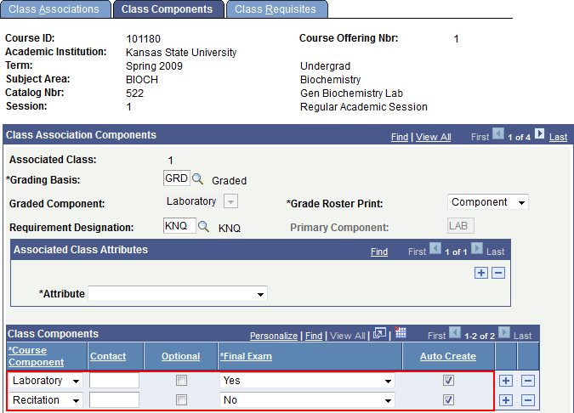Screen dimensions: 574x413
Task: Click View All in Class Association Components
Action: pos(433,137)
